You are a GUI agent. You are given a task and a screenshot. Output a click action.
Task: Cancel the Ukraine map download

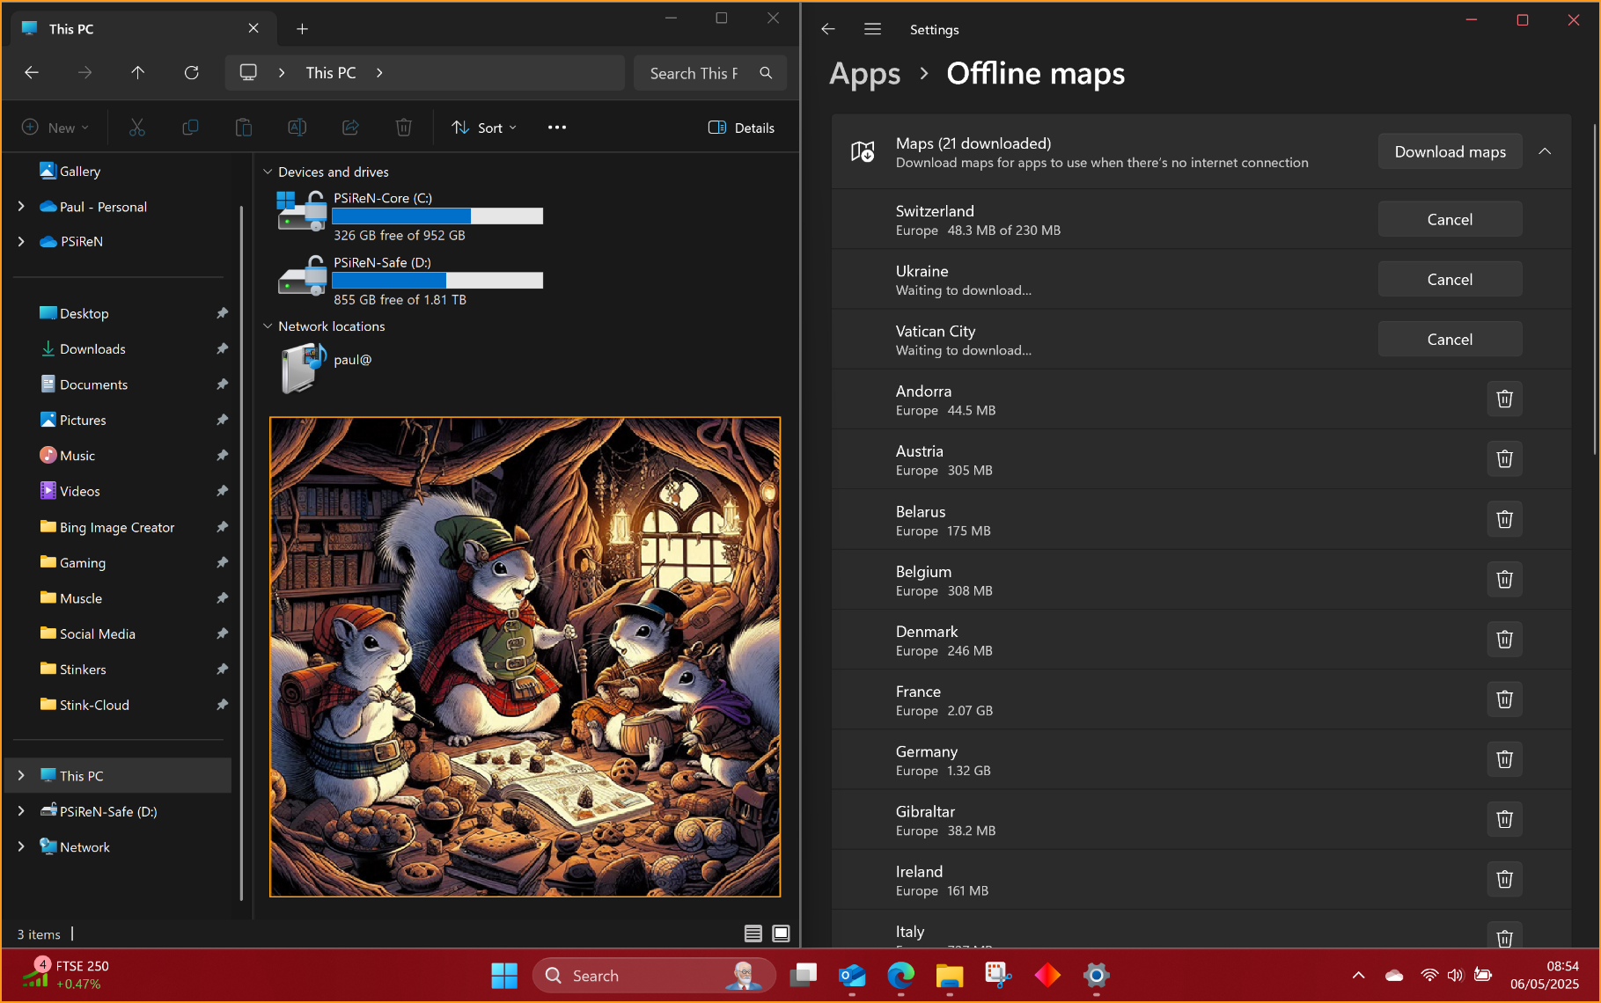pyautogui.click(x=1450, y=279)
